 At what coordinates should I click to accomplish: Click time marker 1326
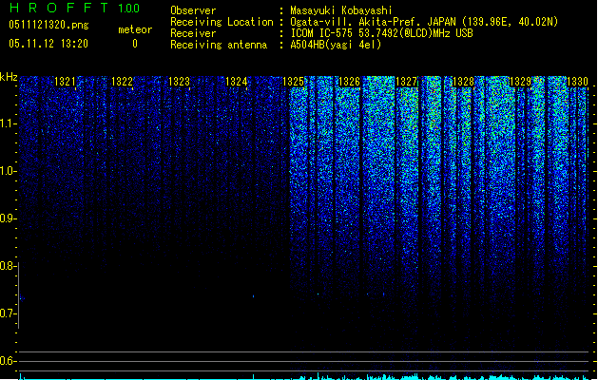click(x=349, y=82)
